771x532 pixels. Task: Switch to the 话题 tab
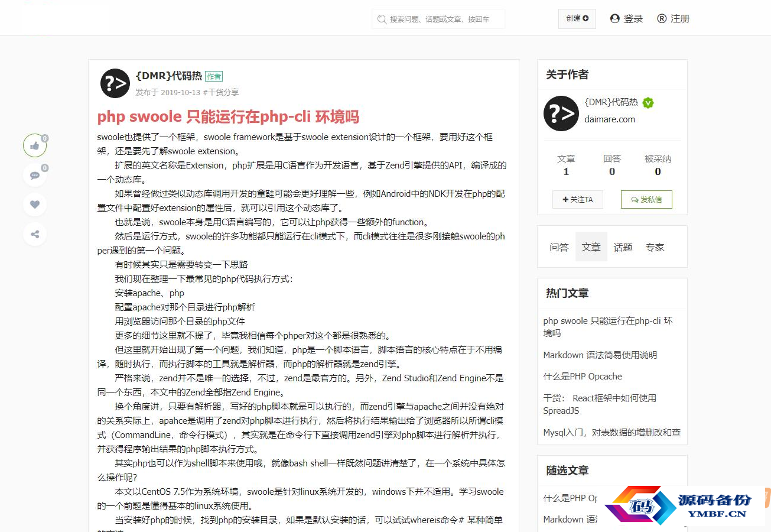623,247
